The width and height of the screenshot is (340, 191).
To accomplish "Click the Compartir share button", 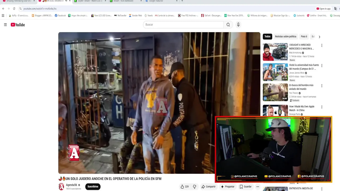I will click(209, 186).
